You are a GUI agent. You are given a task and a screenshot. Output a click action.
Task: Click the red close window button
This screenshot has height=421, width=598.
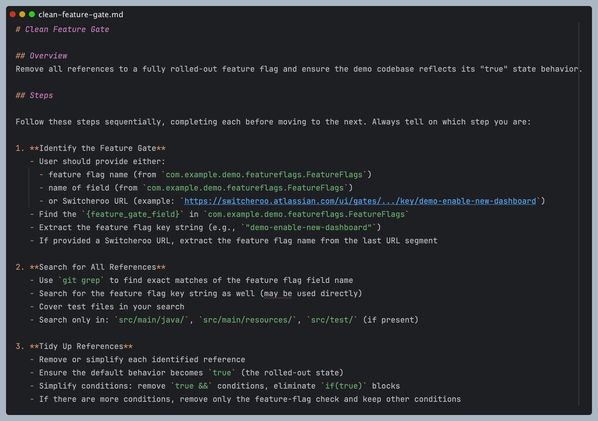pyautogui.click(x=12, y=14)
